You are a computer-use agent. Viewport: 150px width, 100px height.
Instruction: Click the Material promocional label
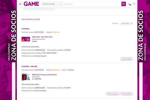38,39
